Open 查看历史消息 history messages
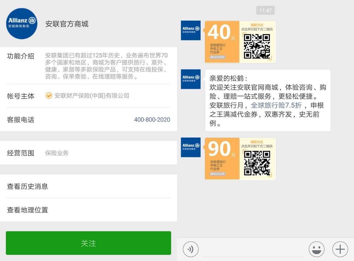The width and height of the screenshot is (354, 261). click(x=88, y=186)
